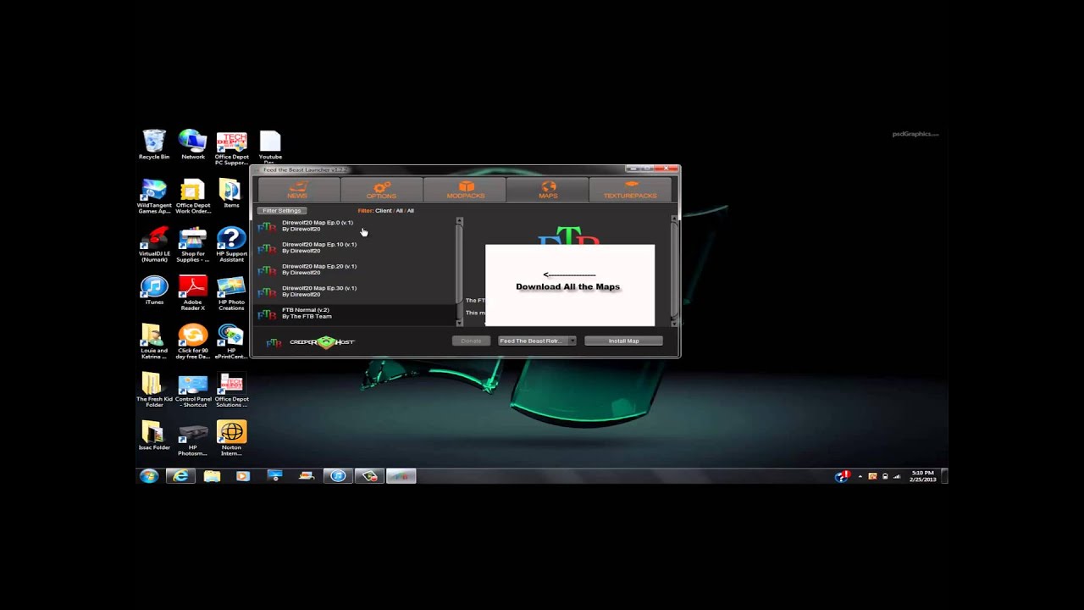This screenshot has height=610, width=1084.
Task: Open the News tab in FTB Launcher
Action: [x=298, y=190]
